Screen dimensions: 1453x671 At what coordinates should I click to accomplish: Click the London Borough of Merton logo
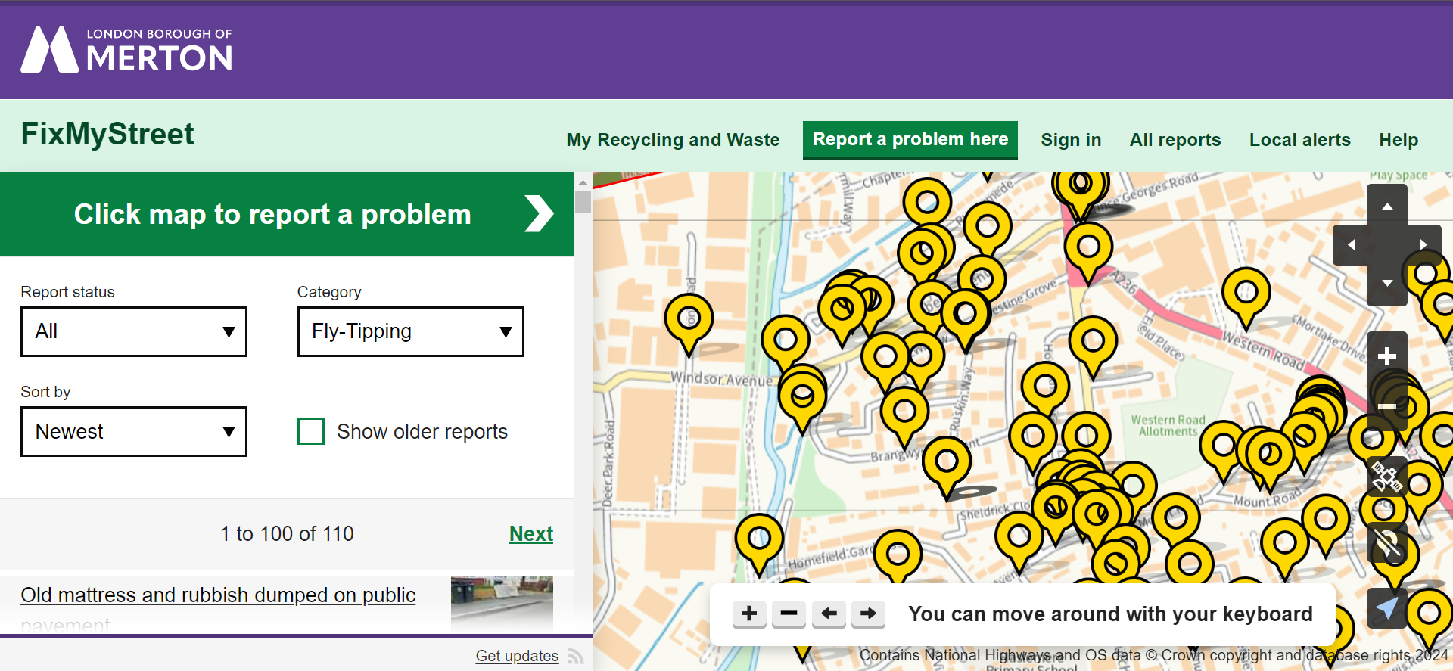(x=126, y=49)
